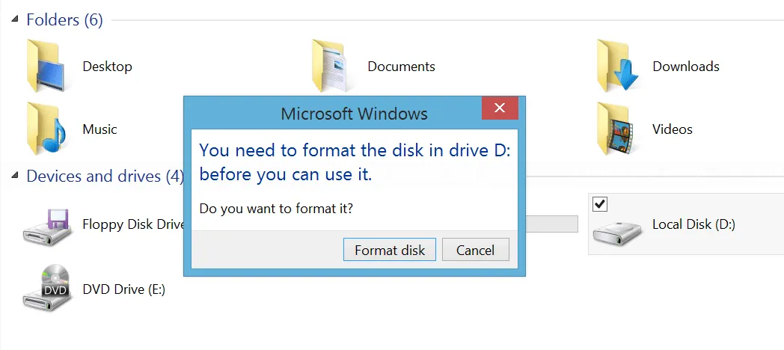This screenshot has width=784, height=350.
Task: Click the Downloads folder icon
Action: (619, 66)
